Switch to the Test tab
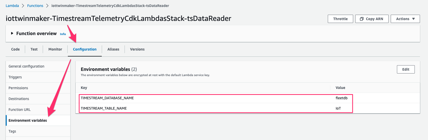This screenshot has height=140, width=428. (x=34, y=49)
